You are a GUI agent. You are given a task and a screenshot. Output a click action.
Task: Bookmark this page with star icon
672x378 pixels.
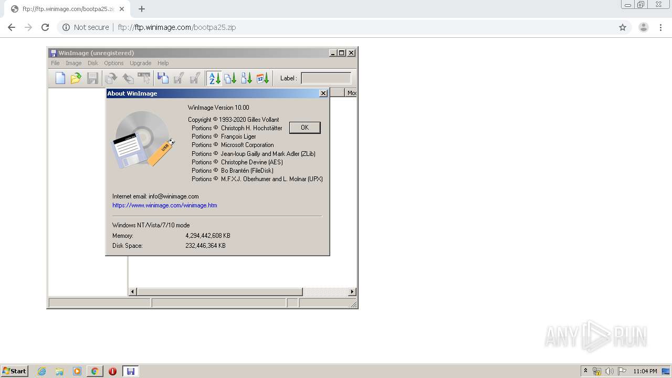click(623, 27)
